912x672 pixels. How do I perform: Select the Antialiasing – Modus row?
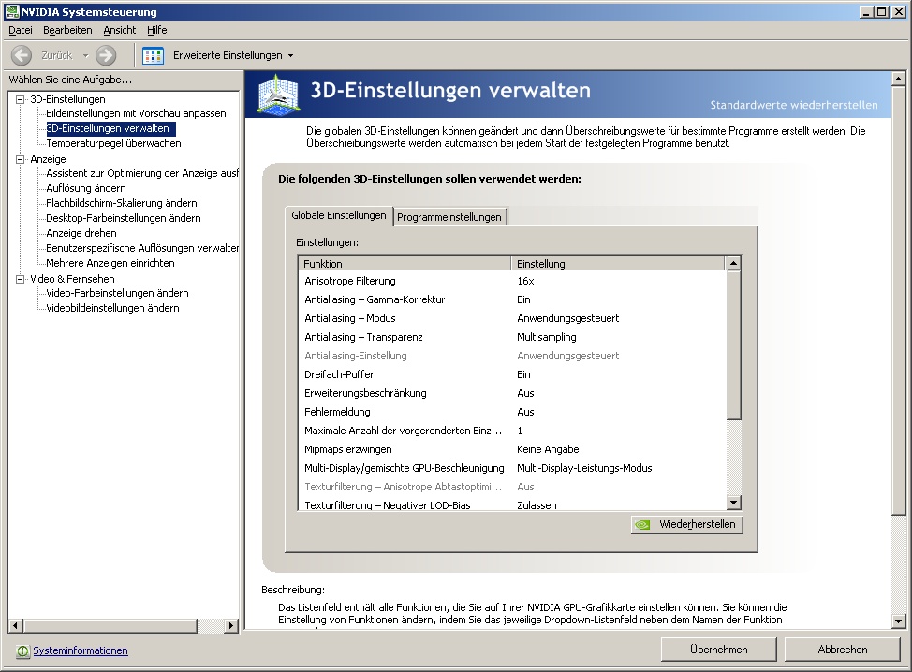[512, 318]
